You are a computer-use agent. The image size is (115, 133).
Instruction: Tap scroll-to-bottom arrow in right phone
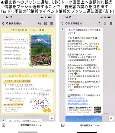click(x=111, y=118)
